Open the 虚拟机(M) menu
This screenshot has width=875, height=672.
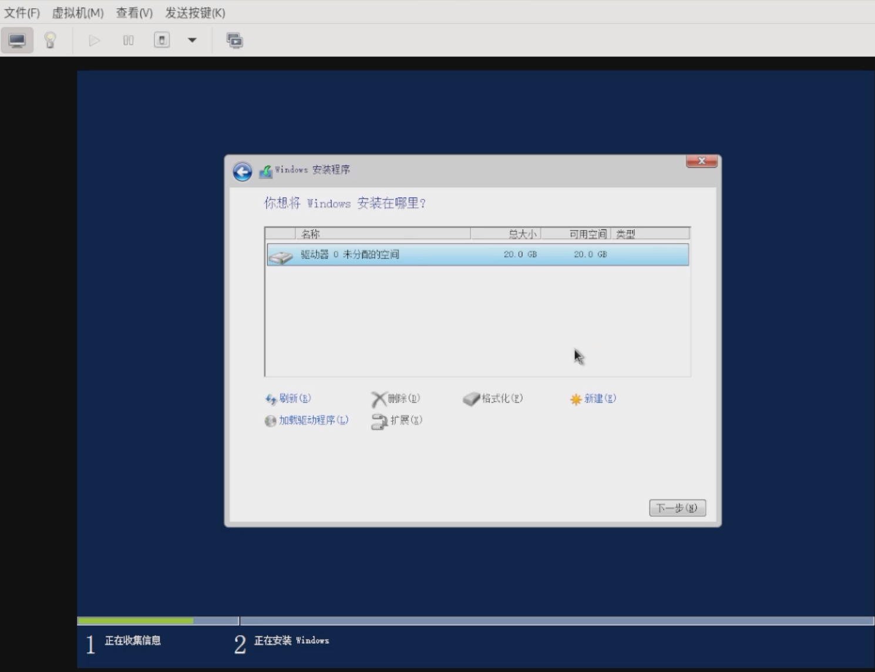click(x=78, y=12)
